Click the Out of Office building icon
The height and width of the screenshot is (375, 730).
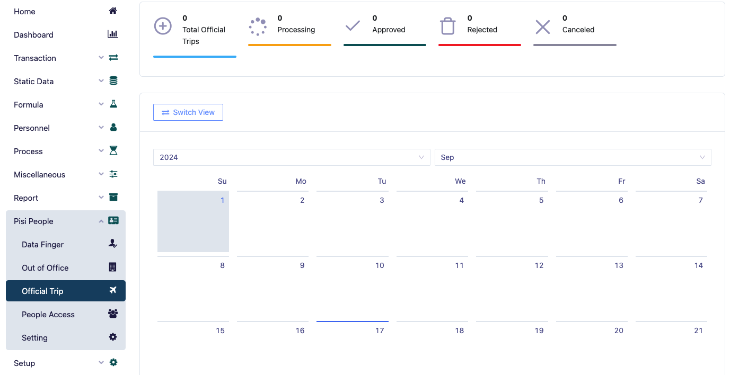click(x=113, y=267)
